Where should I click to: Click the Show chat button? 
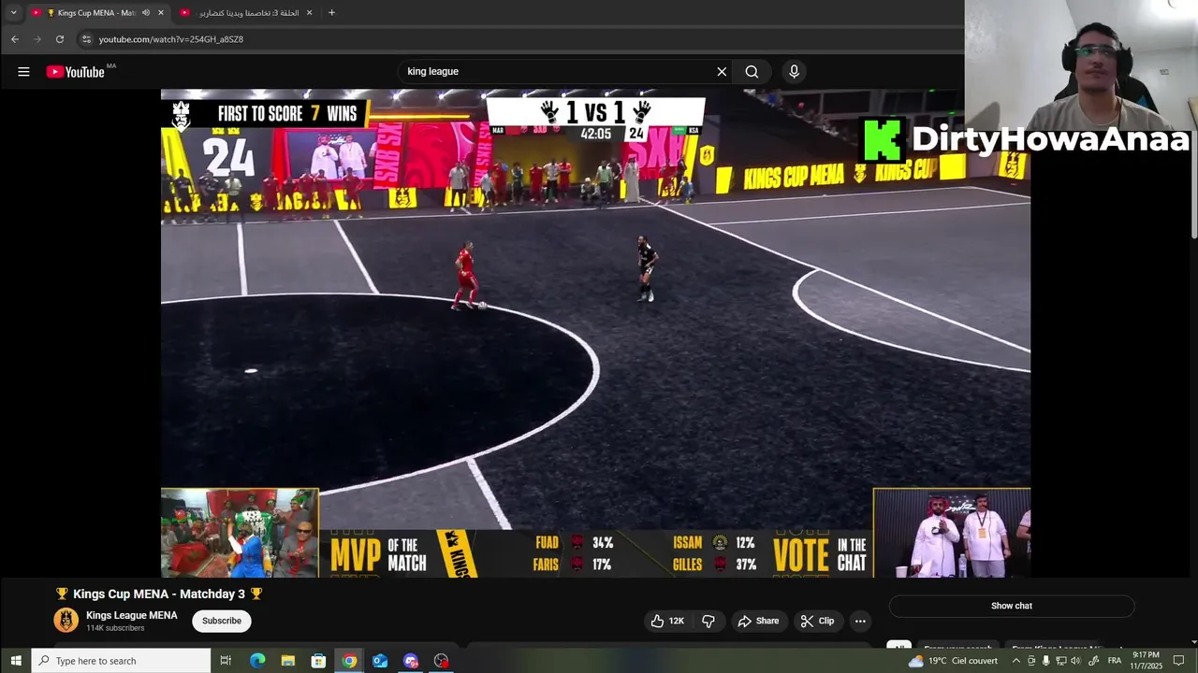coord(1012,606)
